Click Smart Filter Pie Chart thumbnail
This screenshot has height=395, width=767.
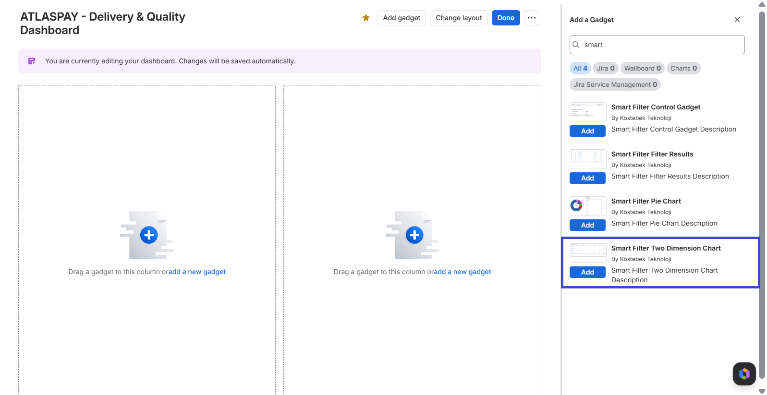tap(588, 205)
